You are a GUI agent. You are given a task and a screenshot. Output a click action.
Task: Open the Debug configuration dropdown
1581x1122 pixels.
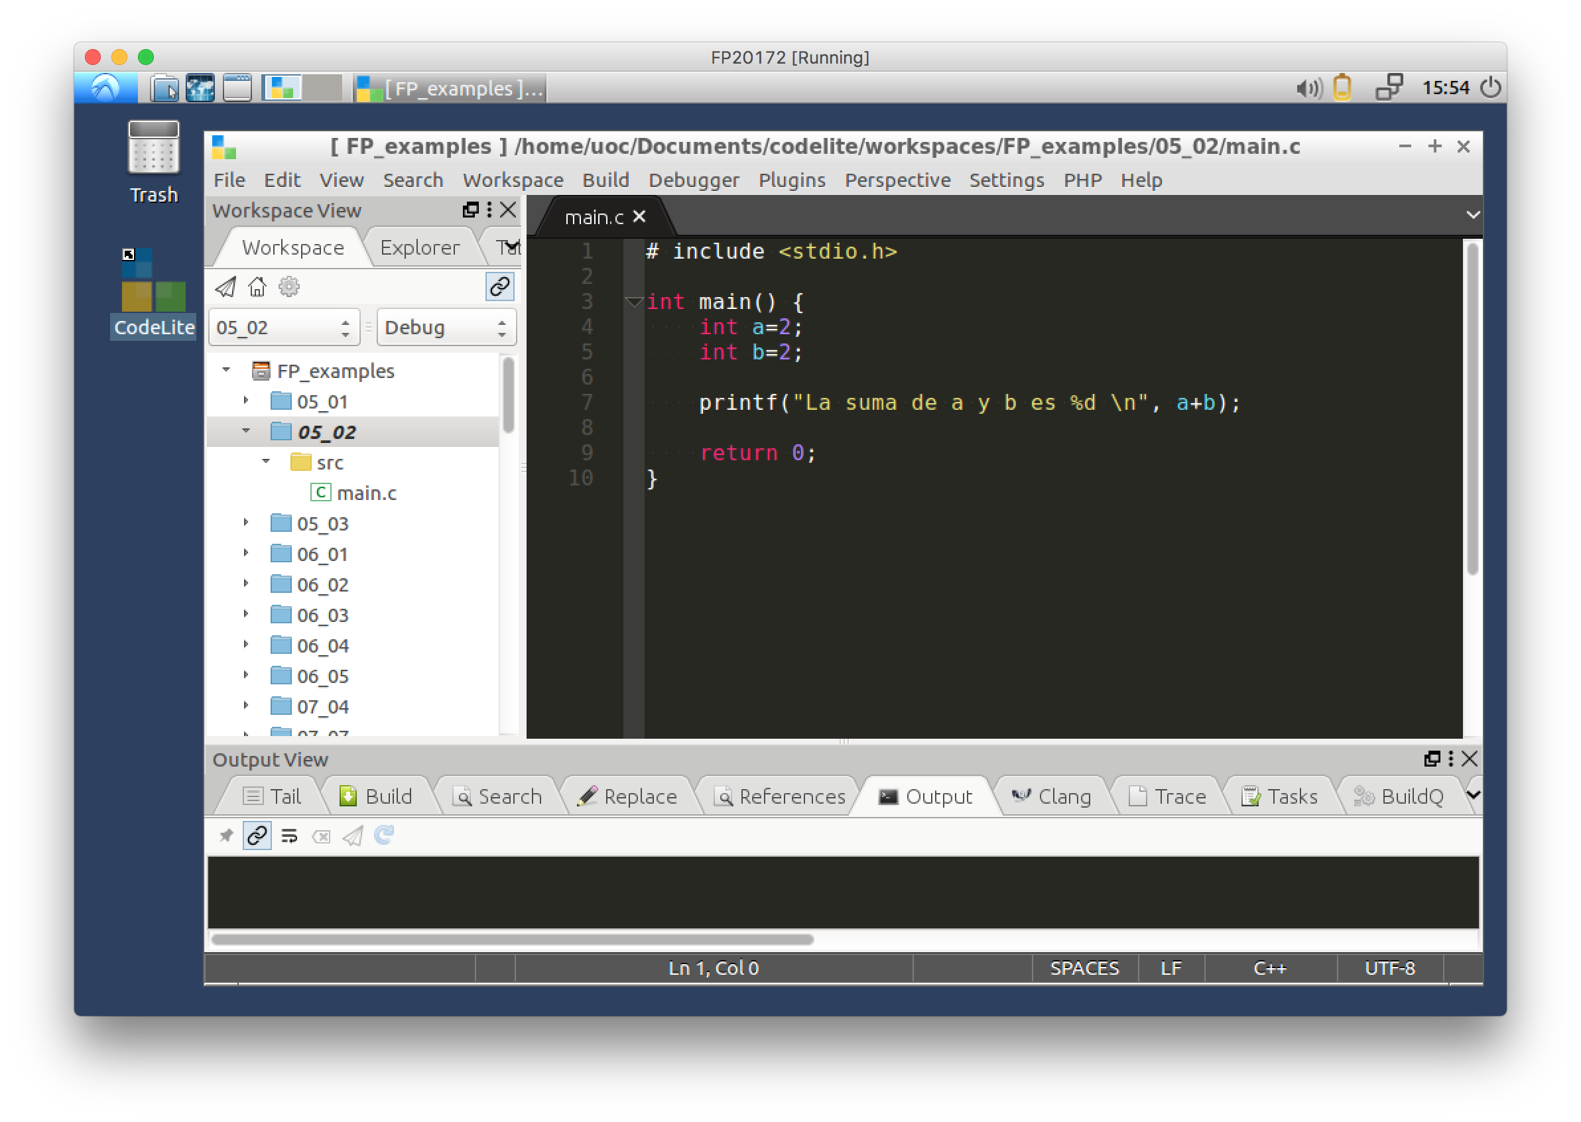(446, 328)
